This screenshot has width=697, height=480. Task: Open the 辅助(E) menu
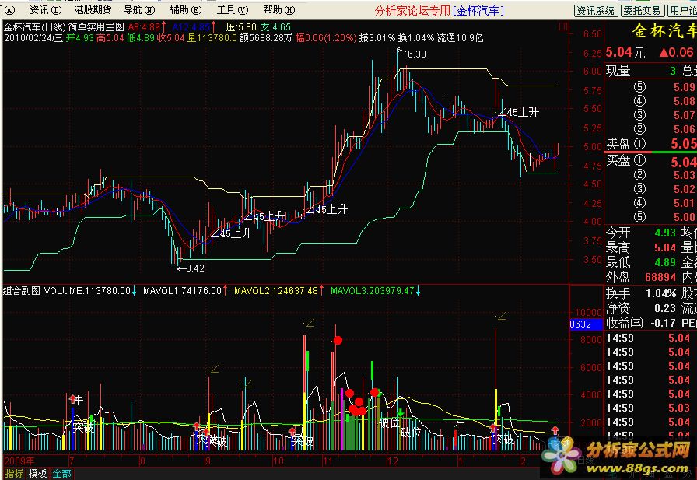click(185, 10)
